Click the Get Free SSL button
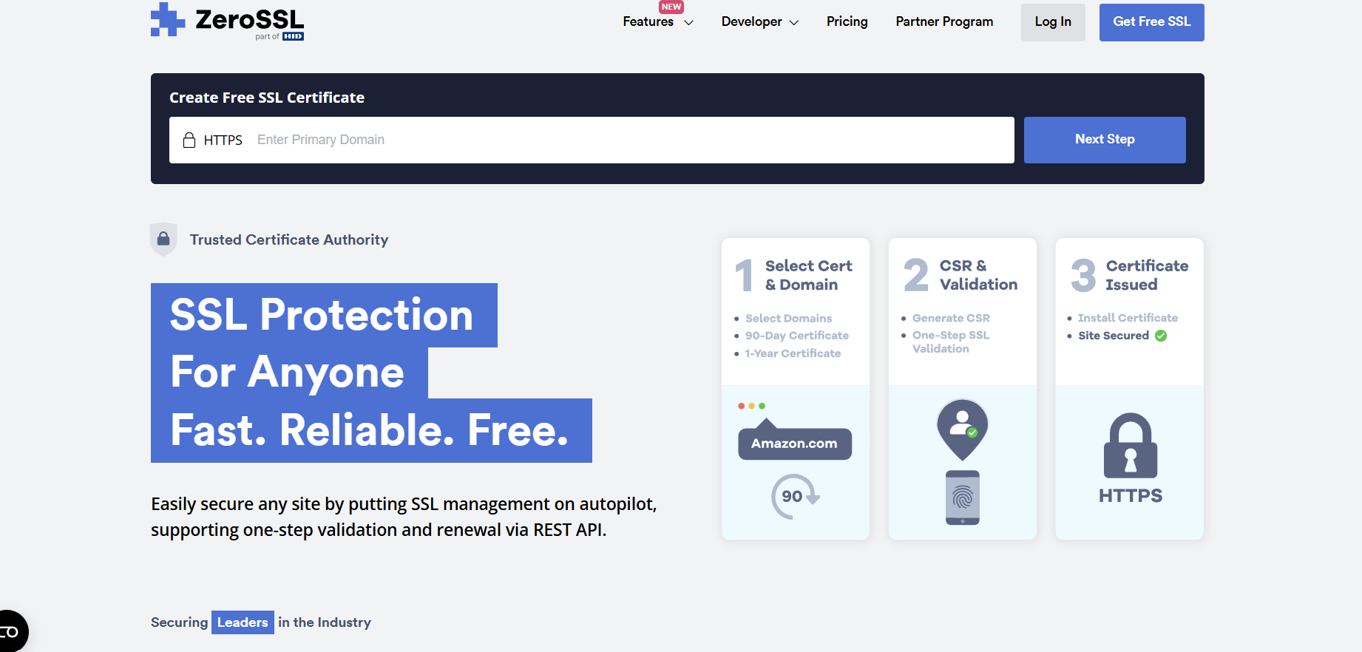 [x=1152, y=22]
